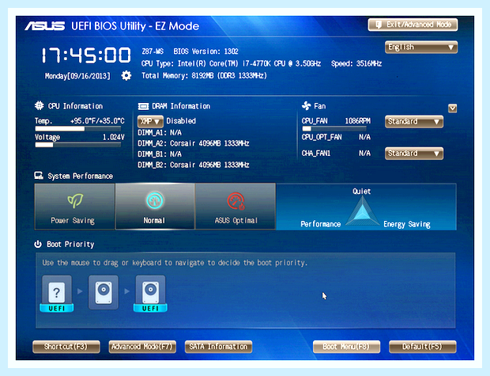Click the 17:45:00 clock display
The image size is (490, 376).
[x=86, y=55]
